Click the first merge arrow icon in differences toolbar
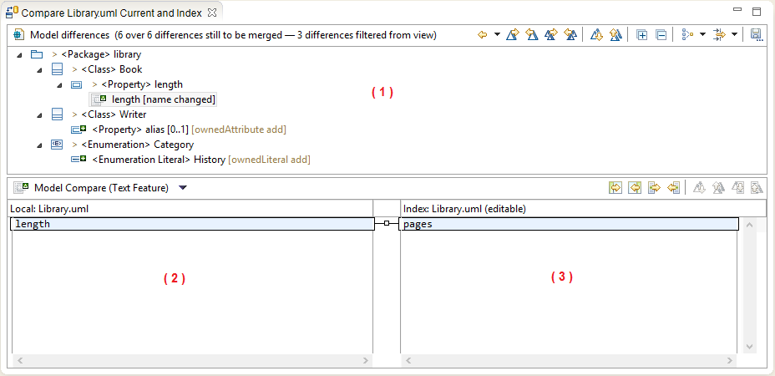 (513, 35)
